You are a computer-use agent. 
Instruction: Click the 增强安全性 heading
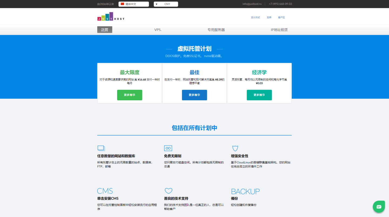pyautogui.click(x=240, y=156)
